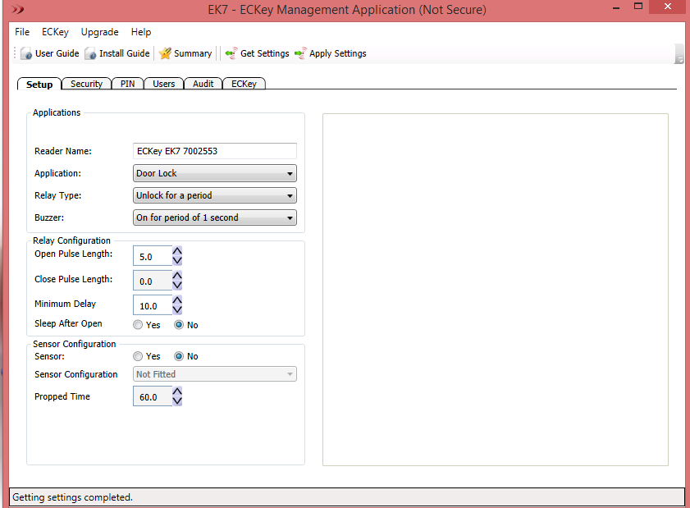Decrease the Open Pulse Length value
The height and width of the screenshot is (508, 690).
pyautogui.click(x=177, y=261)
